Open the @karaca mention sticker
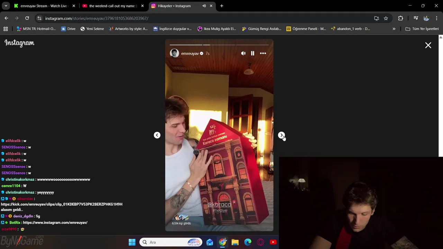 click(219, 205)
